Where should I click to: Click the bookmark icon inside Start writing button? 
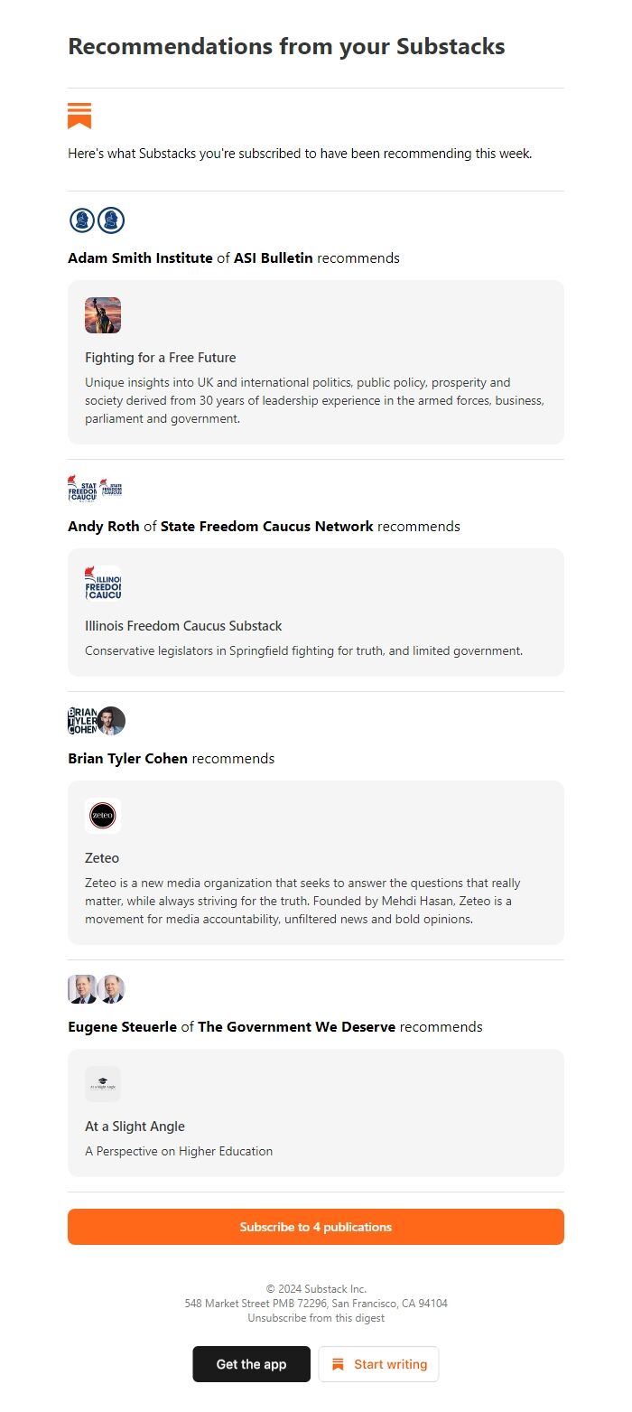[x=339, y=1364]
